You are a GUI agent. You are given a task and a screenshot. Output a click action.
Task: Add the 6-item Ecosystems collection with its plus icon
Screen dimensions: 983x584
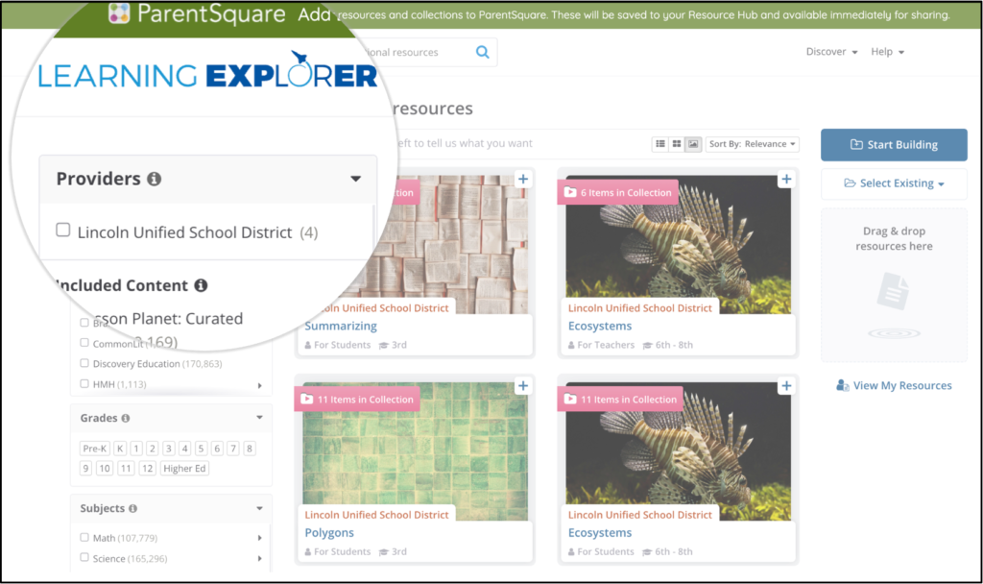pyautogui.click(x=786, y=180)
